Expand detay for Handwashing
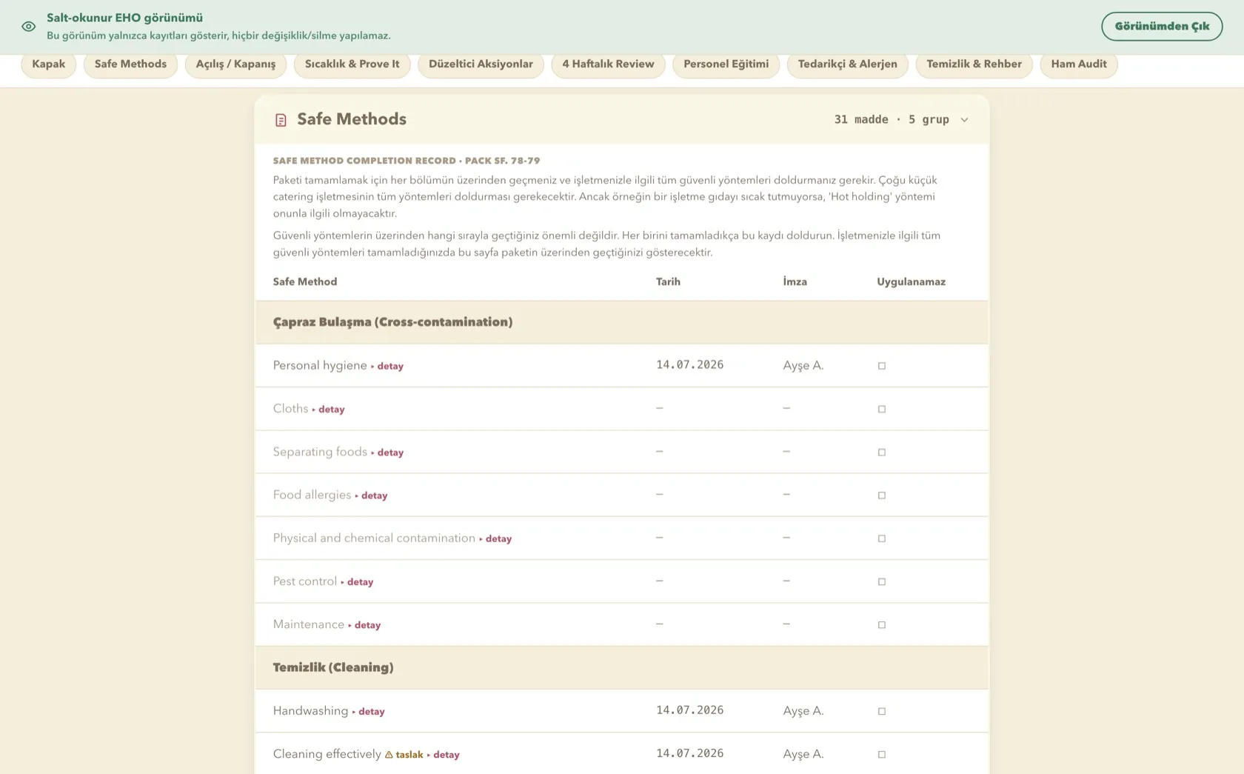This screenshot has height=774, width=1244. pyautogui.click(x=368, y=711)
